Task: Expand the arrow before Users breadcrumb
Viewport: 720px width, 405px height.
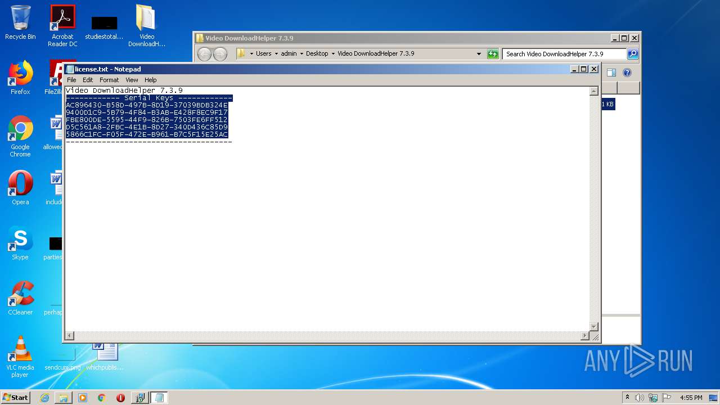Action: point(251,54)
